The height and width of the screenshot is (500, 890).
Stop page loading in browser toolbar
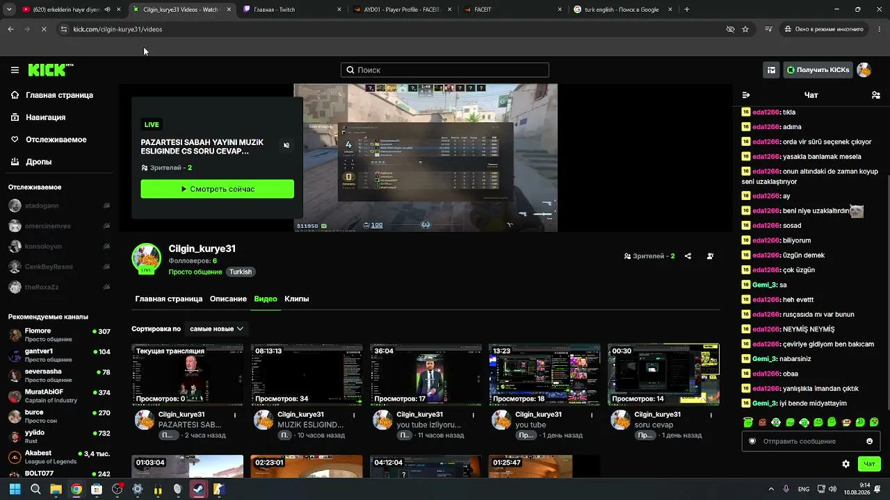(43, 29)
